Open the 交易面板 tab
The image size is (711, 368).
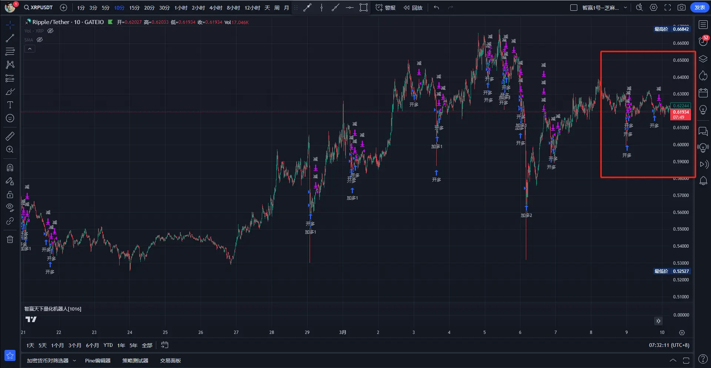click(x=170, y=361)
